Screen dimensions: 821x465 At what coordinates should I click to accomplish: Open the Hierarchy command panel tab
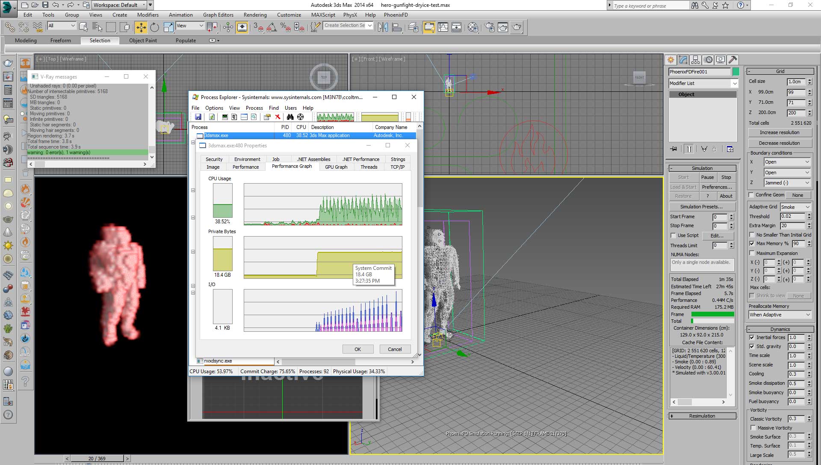tap(695, 60)
